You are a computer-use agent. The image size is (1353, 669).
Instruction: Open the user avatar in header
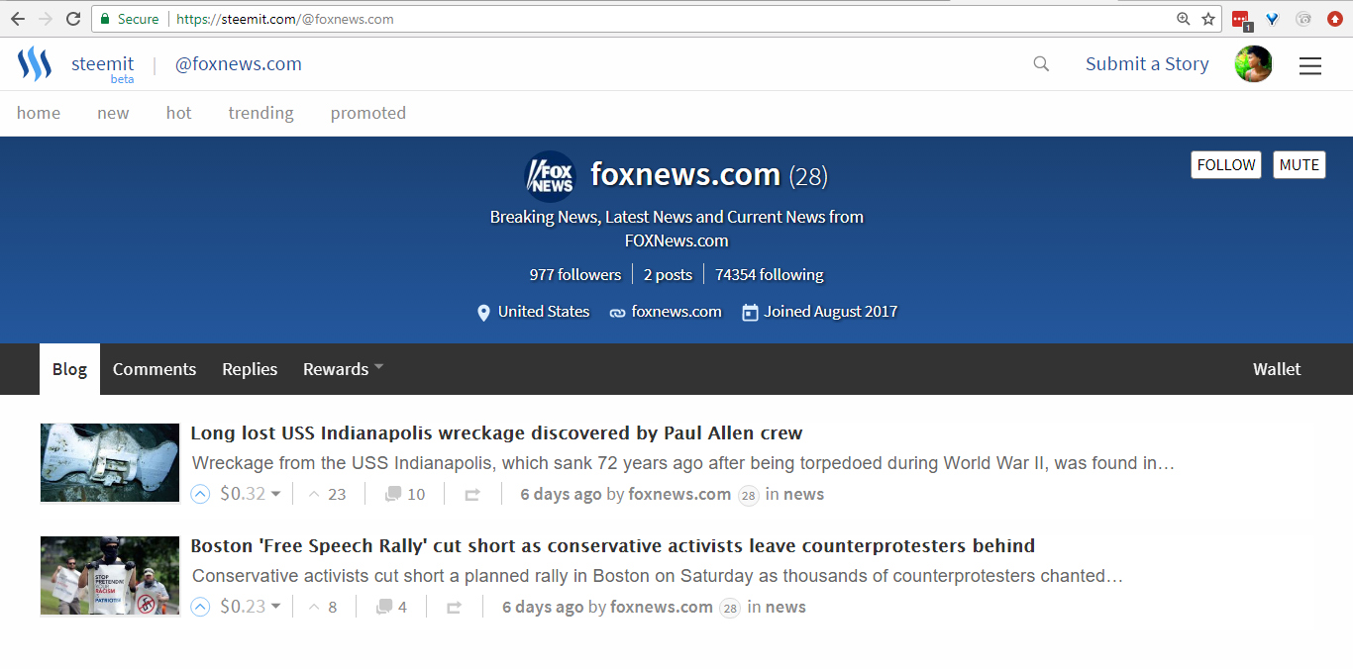tap(1253, 64)
